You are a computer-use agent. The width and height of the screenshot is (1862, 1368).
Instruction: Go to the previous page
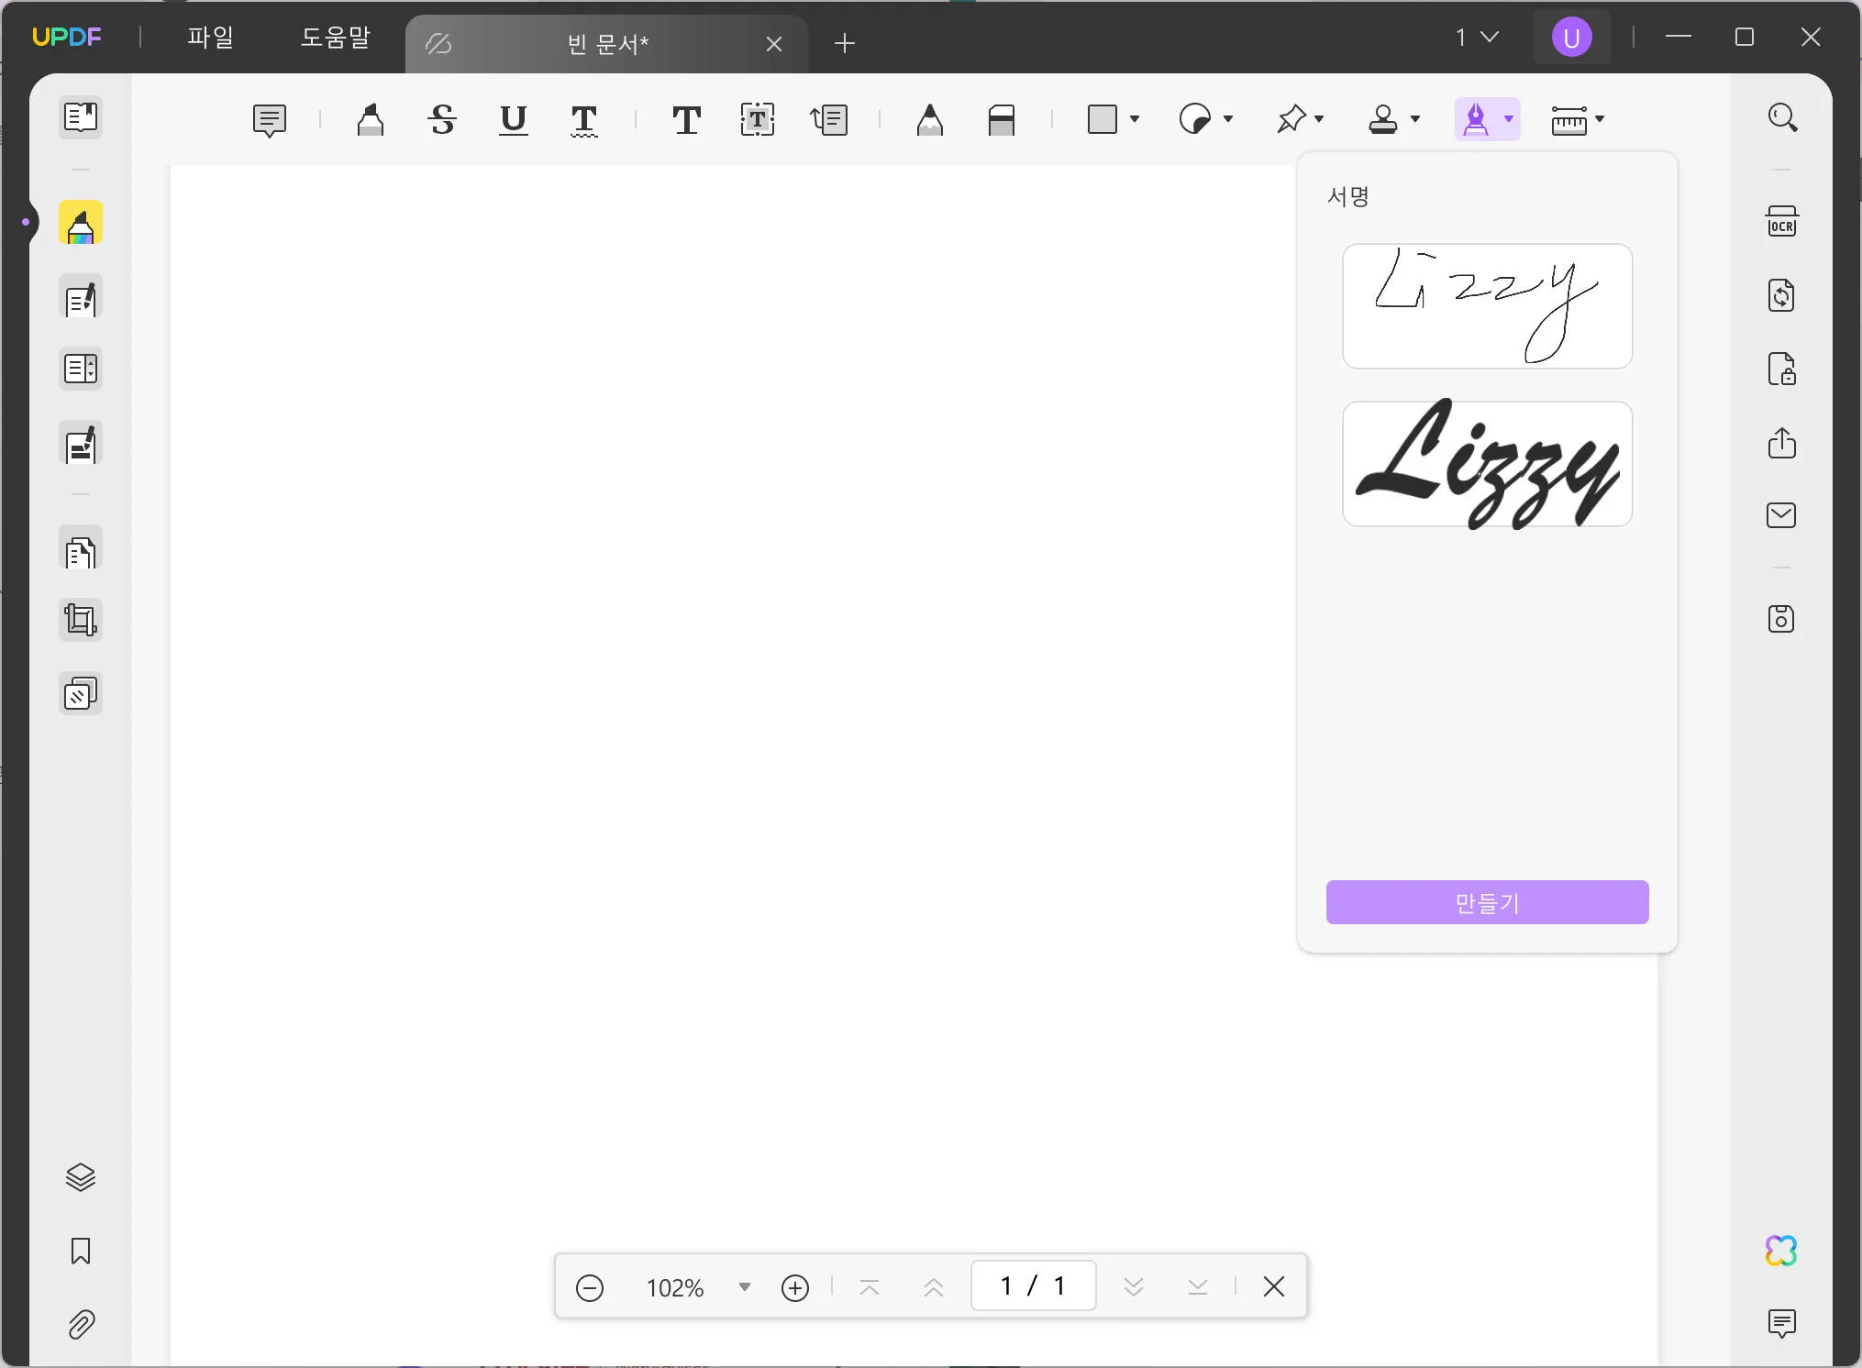(934, 1287)
